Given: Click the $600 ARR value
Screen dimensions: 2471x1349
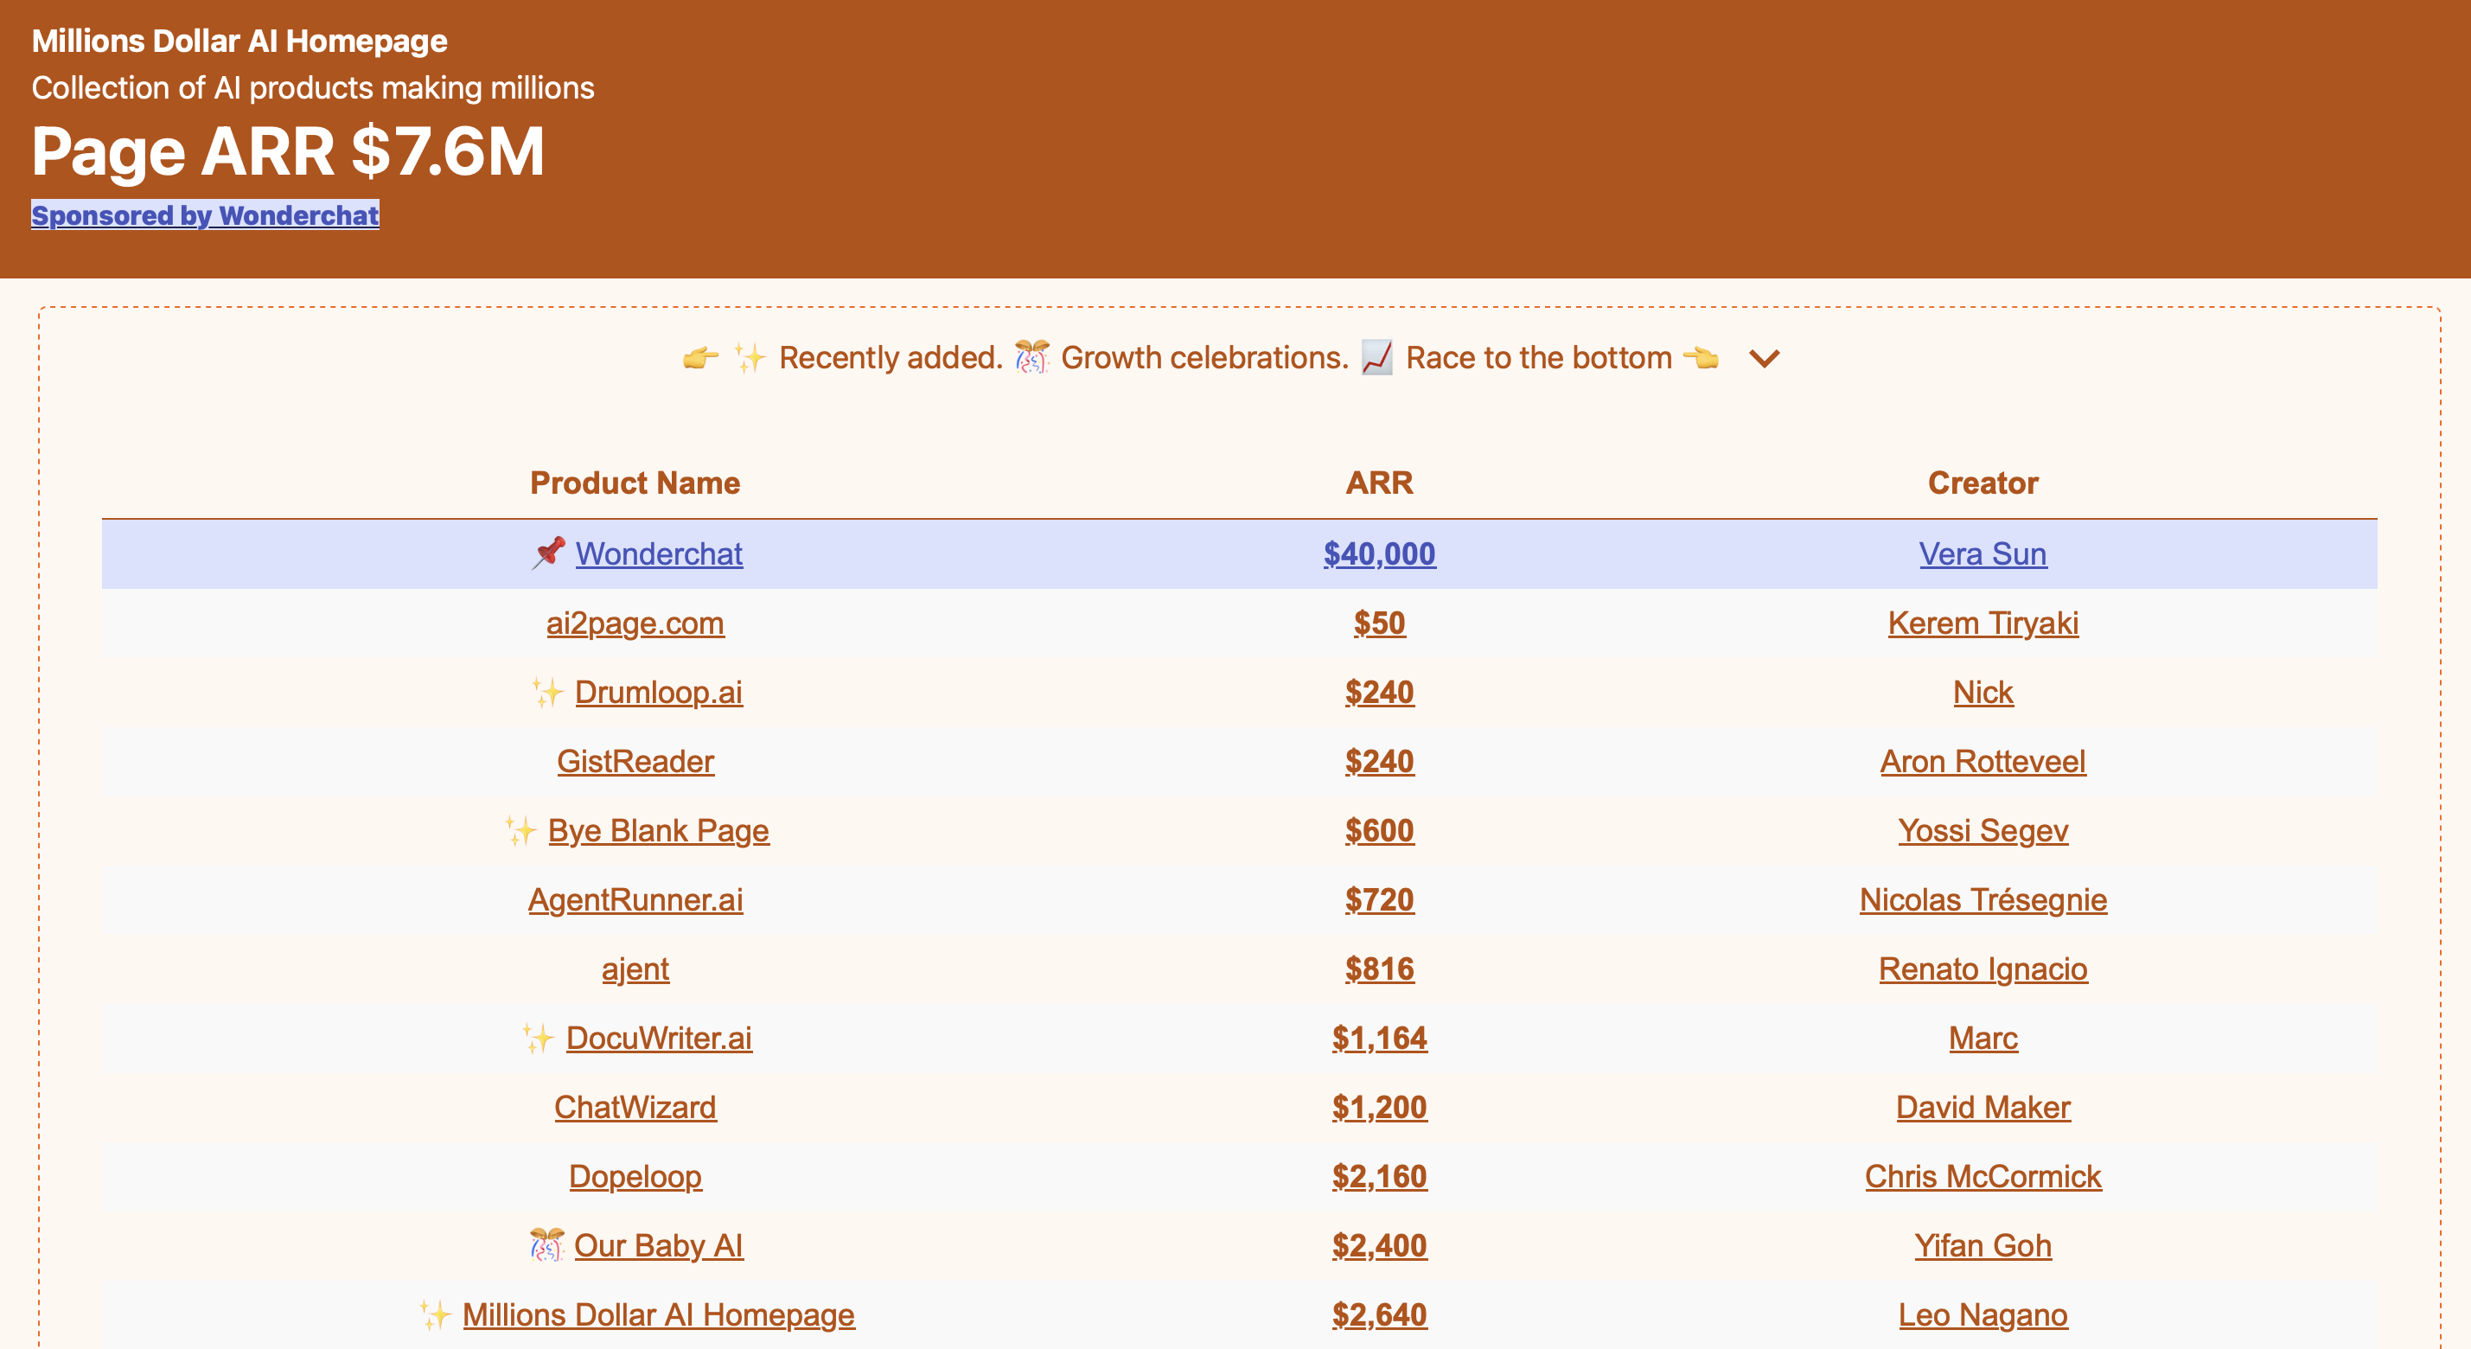Looking at the screenshot, I should (1379, 830).
